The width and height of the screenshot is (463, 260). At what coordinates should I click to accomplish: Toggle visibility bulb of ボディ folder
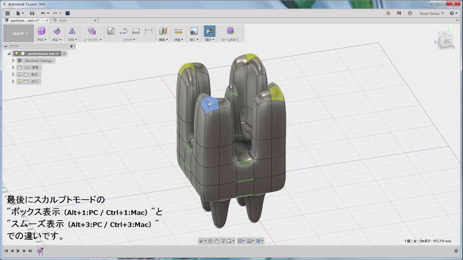tap(20, 82)
